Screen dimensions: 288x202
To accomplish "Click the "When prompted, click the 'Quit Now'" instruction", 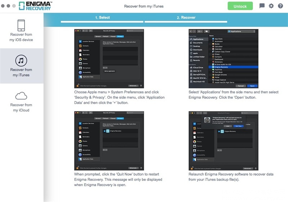I will [x=118, y=179].
